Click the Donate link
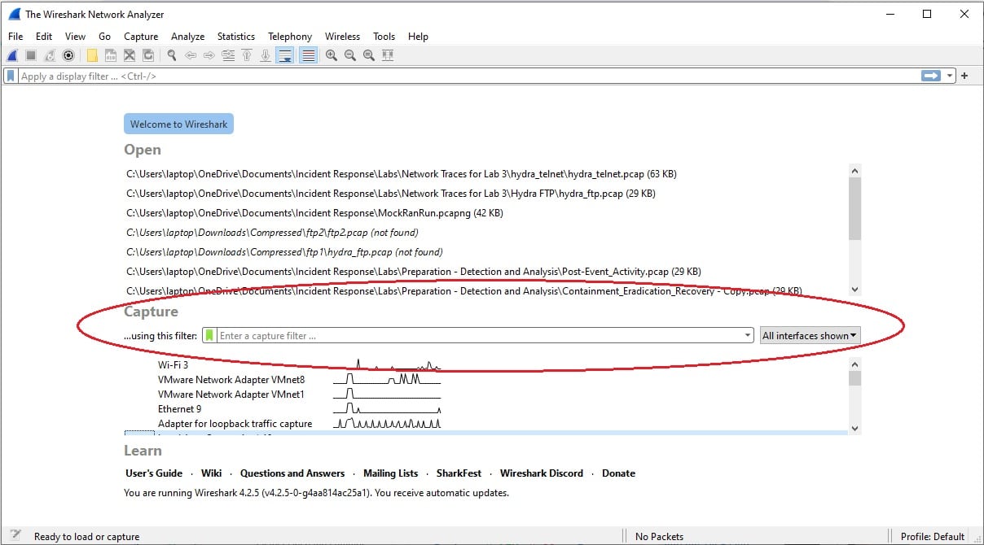This screenshot has height=545, width=984. (x=618, y=473)
